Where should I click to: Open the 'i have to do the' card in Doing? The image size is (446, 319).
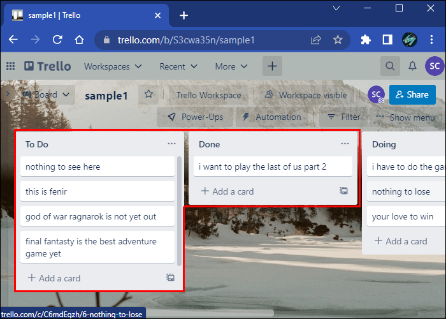point(406,167)
